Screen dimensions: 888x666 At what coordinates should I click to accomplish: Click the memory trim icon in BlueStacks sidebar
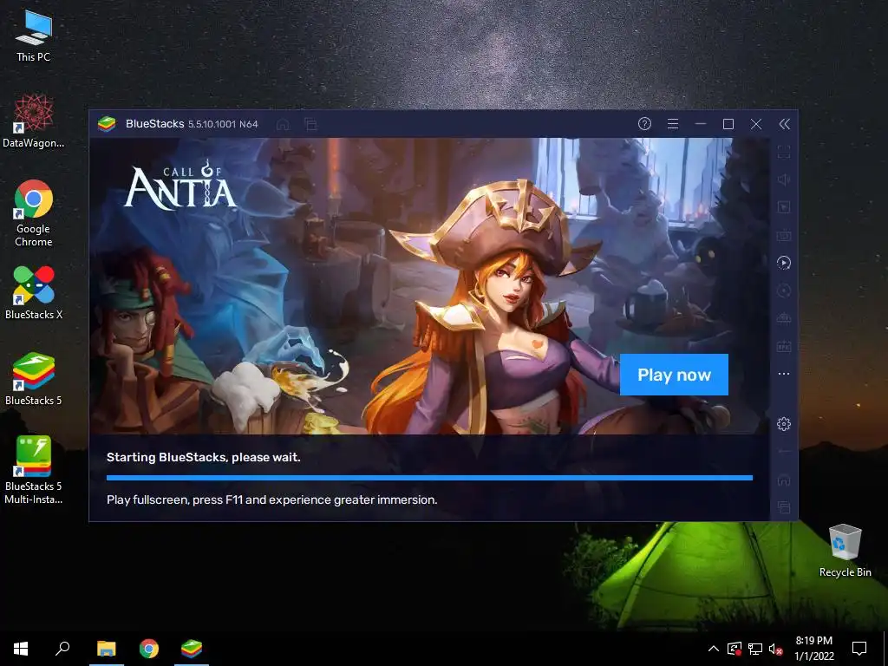(x=784, y=318)
